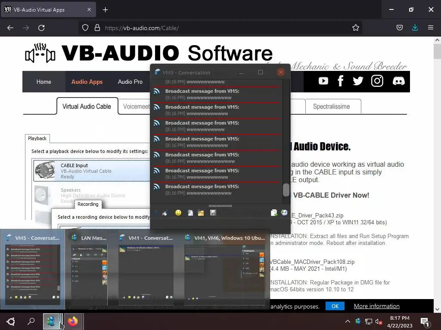Open VB-Audio Twitter icon
The width and height of the screenshot is (441, 330).
[x=358, y=81]
